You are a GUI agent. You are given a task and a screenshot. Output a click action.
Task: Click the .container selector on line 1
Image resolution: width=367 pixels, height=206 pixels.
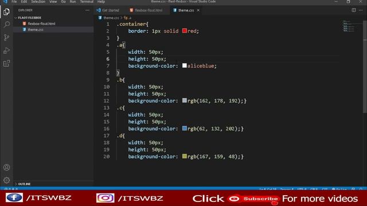[131, 24]
